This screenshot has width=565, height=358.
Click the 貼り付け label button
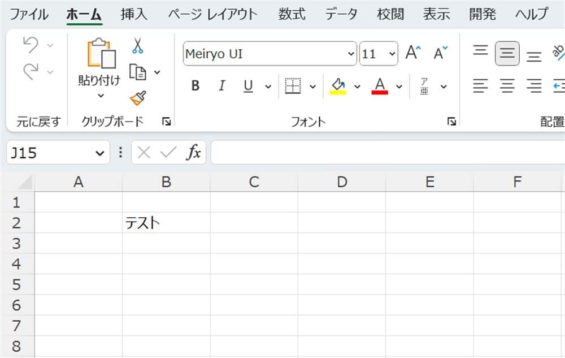click(x=99, y=81)
